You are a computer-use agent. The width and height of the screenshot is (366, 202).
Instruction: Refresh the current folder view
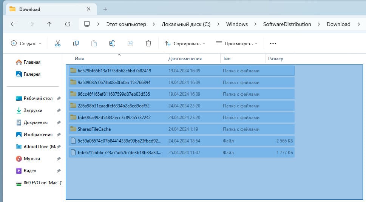pyautogui.click(x=68, y=24)
